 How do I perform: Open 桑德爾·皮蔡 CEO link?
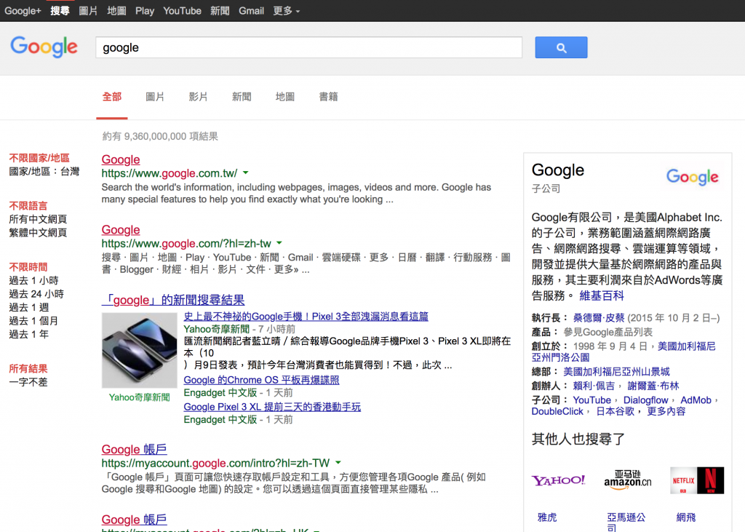pos(599,318)
